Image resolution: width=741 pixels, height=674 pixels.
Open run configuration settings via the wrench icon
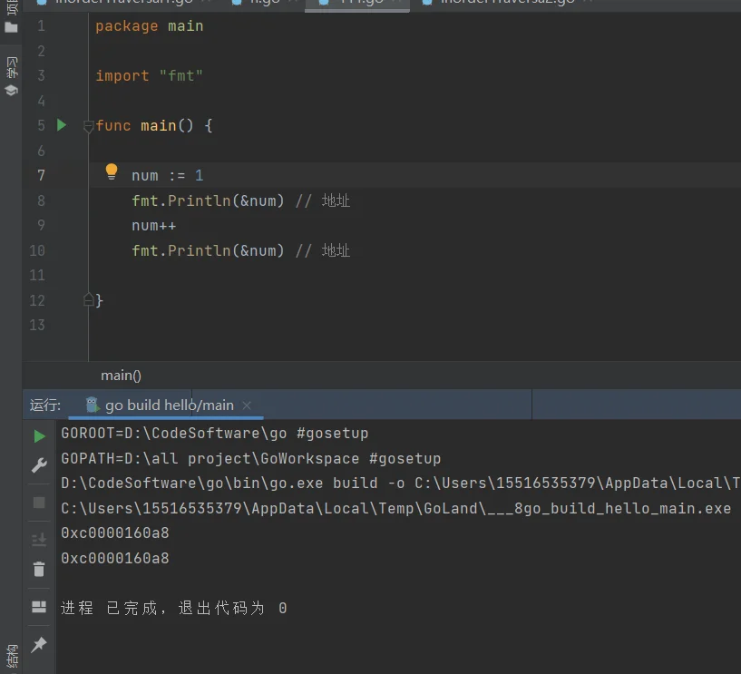click(x=39, y=465)
